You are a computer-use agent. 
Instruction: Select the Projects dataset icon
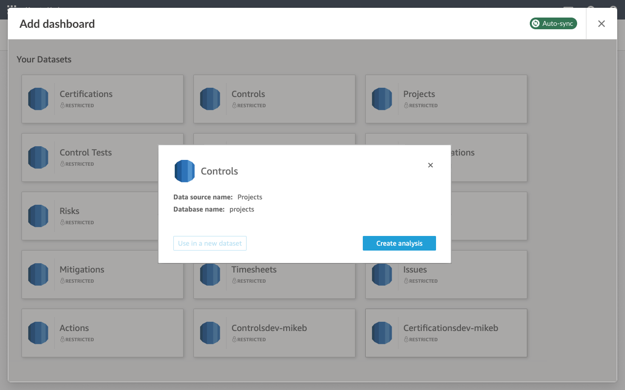[x=382, y=99]
